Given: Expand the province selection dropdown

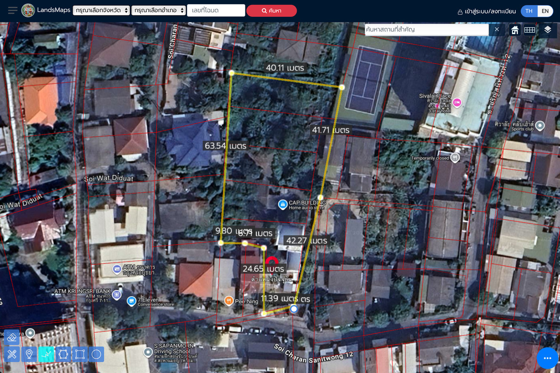Looking at the screenshot, I should point(101,11).
